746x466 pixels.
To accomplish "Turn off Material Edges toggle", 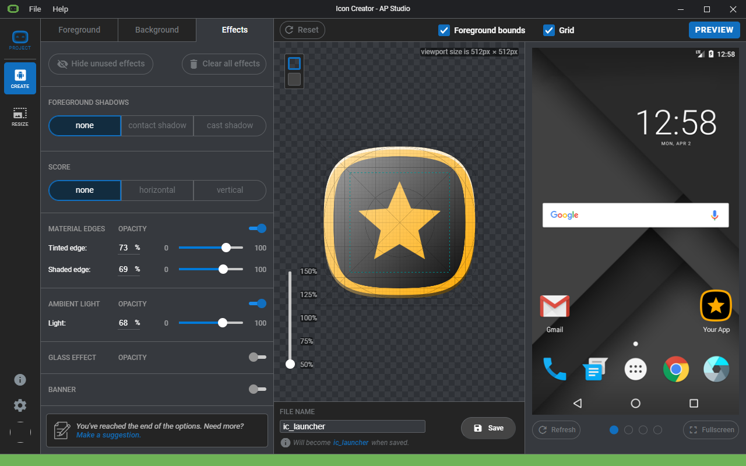I will [x=258, y=228].
